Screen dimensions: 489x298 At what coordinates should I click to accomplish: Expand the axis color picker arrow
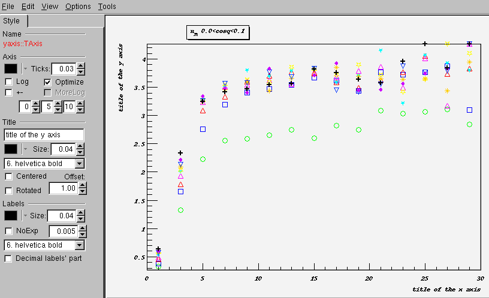25,69
